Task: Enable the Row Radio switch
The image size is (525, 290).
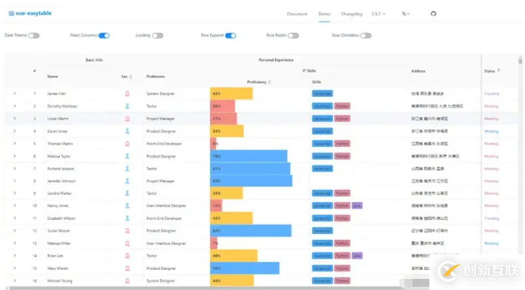Action: pos(293,36)
